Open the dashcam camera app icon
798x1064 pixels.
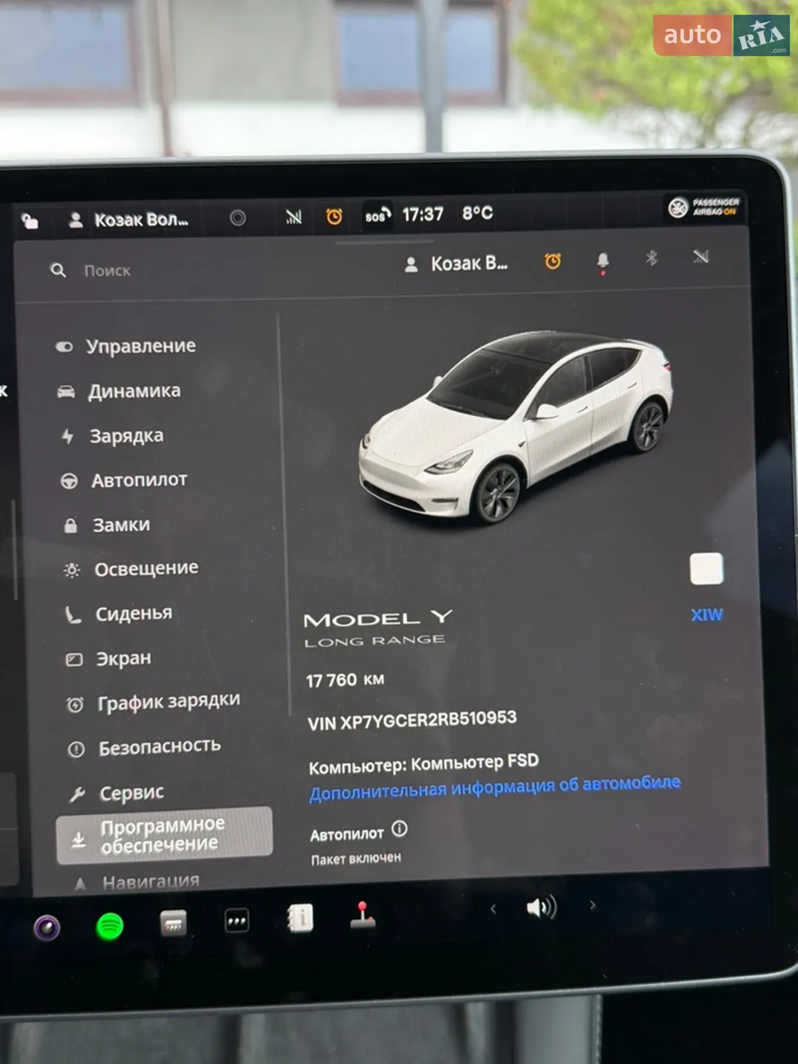[x=47, y=928]
